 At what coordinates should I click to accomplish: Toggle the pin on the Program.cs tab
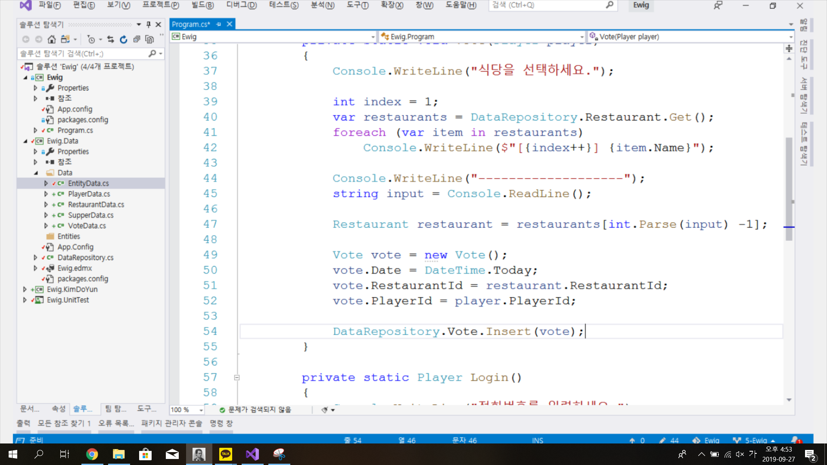[219, 24]
